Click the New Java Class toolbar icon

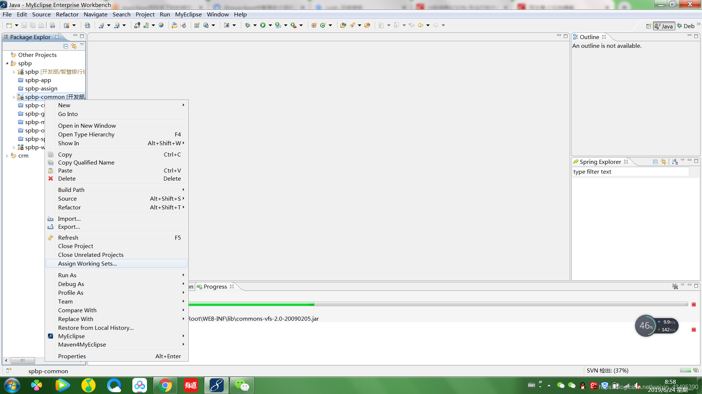(x=323, y=25)
